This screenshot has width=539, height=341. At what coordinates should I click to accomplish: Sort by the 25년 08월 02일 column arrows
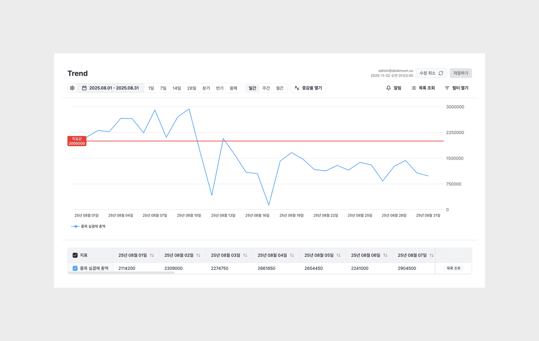click(x=198, y=256)
